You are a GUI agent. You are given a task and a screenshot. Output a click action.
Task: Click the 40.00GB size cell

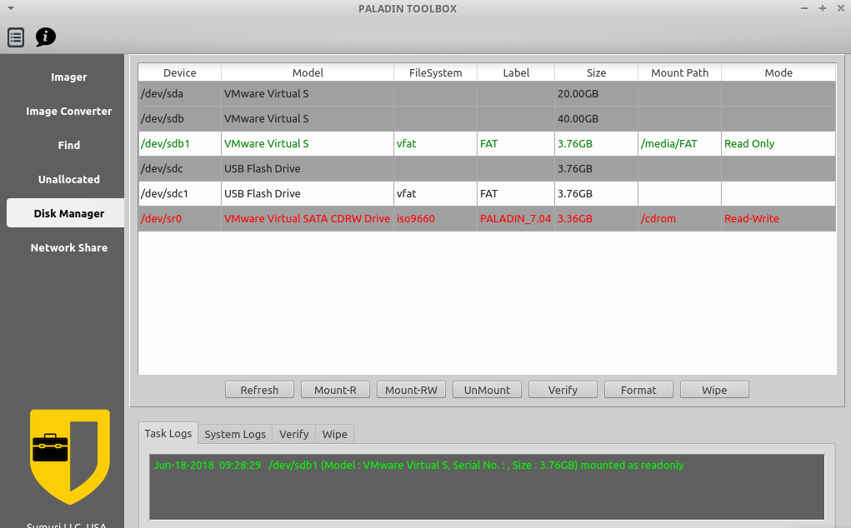pos(596,119)
